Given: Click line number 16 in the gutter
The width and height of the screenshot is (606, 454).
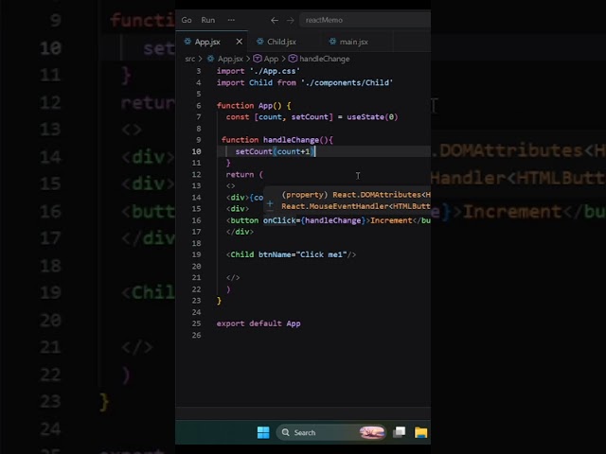Looking at the screenshot, I should pos(196,220).
